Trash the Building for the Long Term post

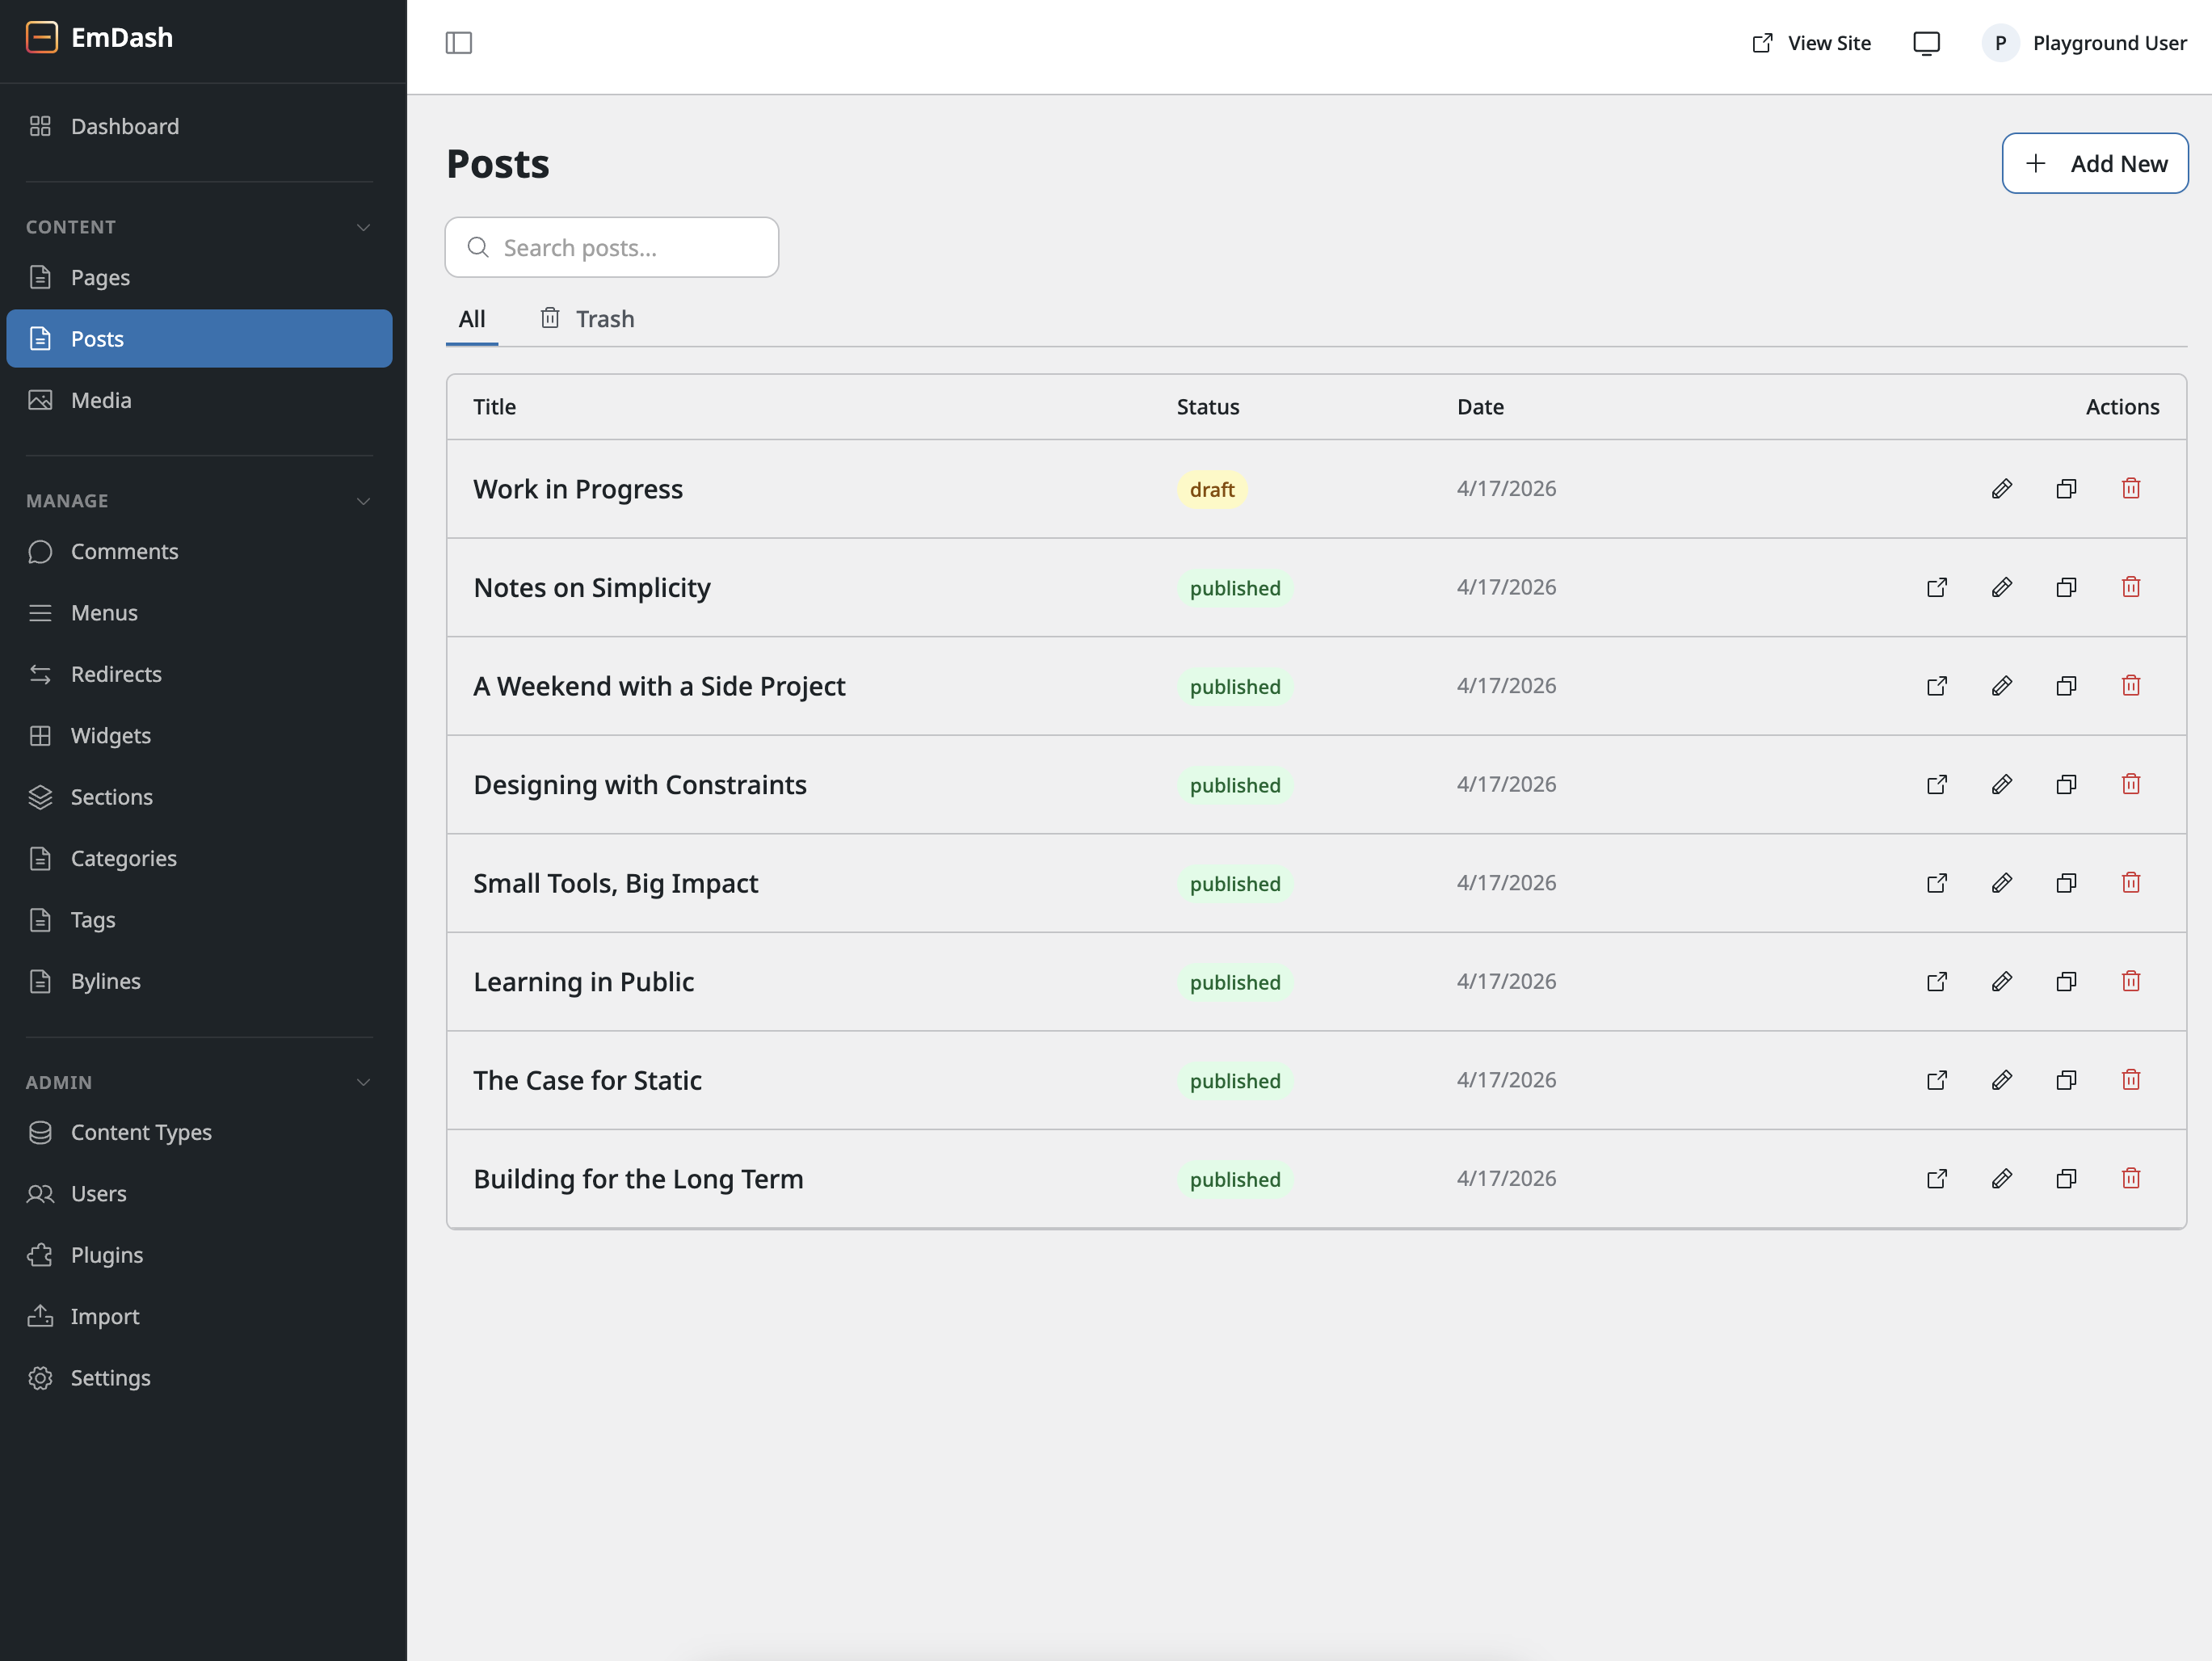[2130, 1179]
